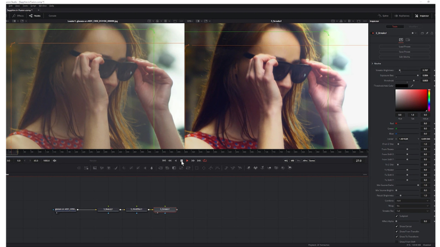
Task: Click the Stop playback button
Action: 181,160
